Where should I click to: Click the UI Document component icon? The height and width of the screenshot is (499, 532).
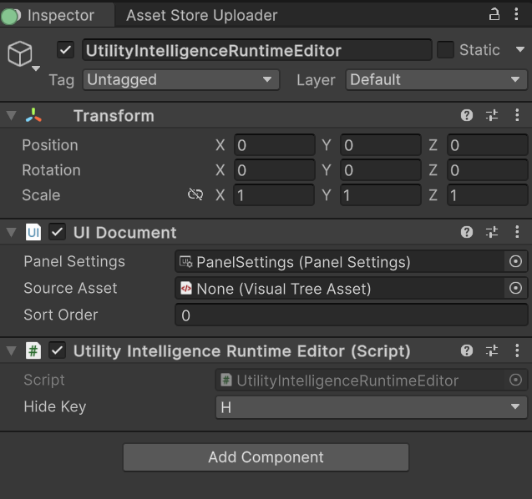click(x=33, y=232)
